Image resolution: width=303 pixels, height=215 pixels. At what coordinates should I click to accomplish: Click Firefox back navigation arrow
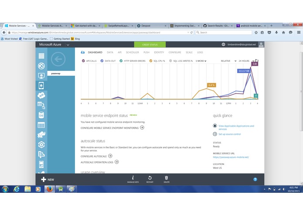click(4, 32)
